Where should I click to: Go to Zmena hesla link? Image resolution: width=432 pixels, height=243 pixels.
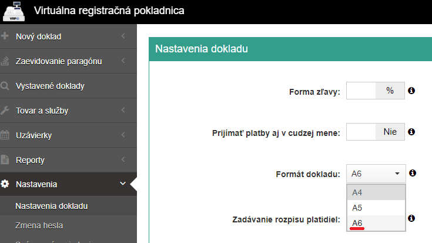(39, 225)
